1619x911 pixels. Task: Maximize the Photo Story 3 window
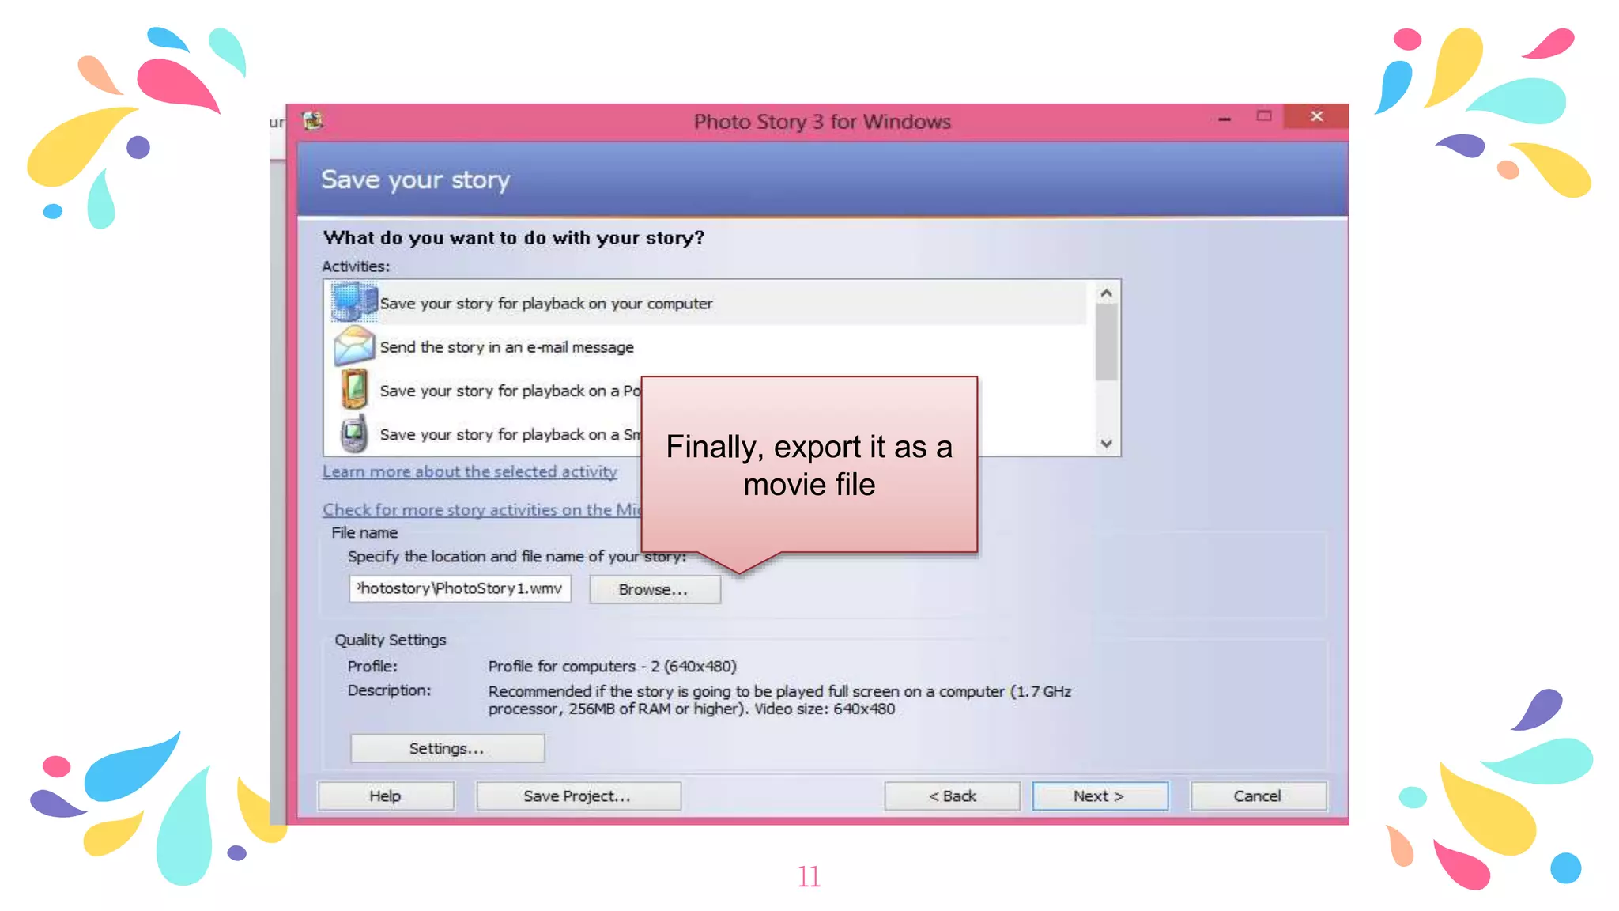pyautogui.click(x=1264, y=116)
